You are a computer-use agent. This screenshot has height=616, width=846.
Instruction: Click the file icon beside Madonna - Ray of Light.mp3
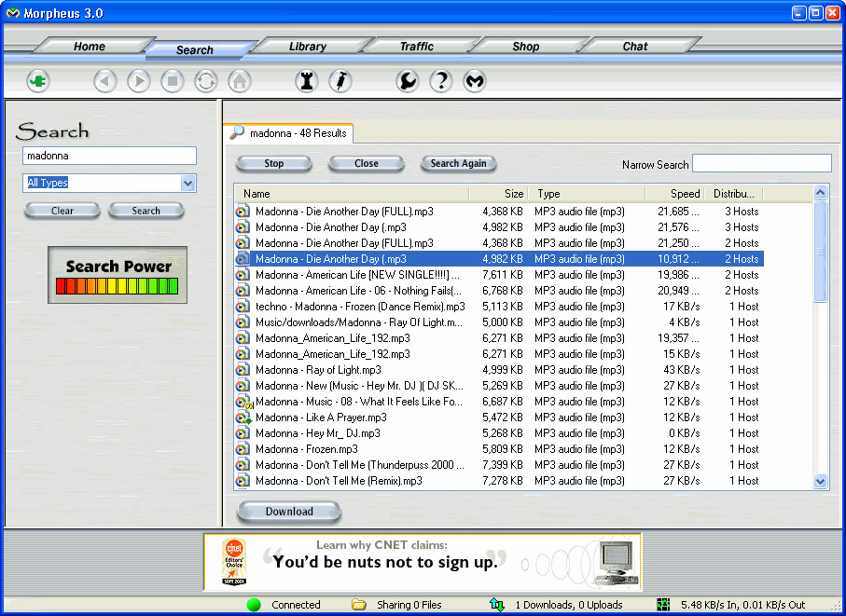pos(243,370)
